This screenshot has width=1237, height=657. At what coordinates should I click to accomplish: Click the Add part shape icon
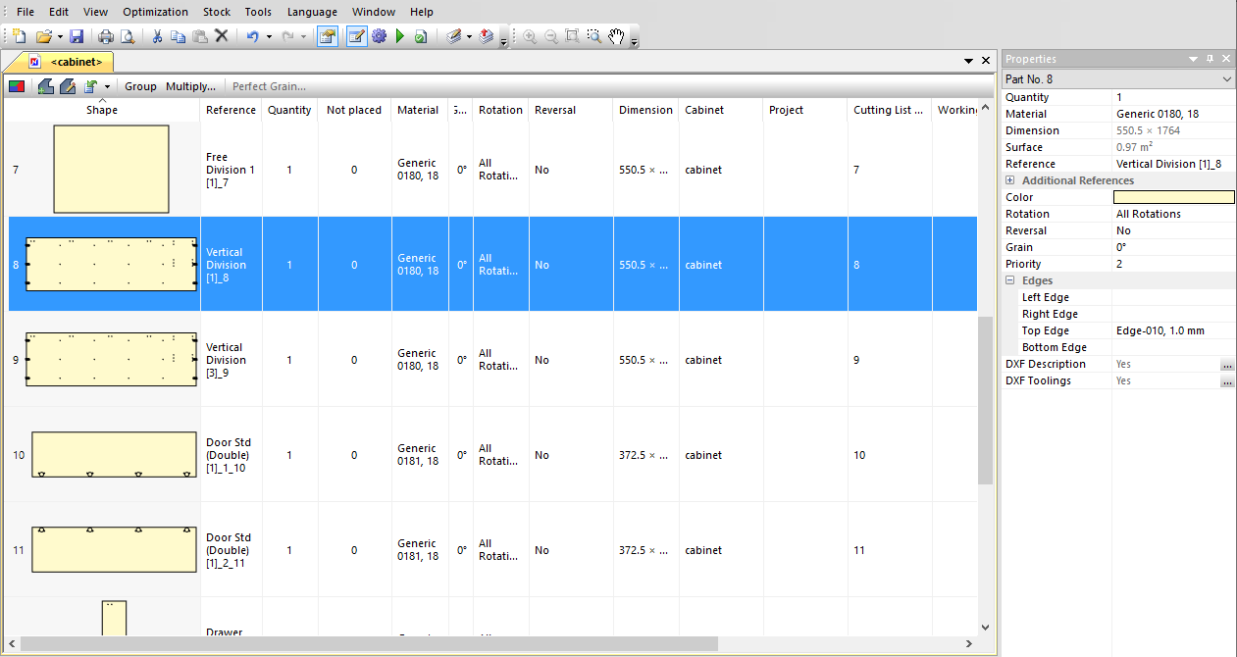(45, 86)
